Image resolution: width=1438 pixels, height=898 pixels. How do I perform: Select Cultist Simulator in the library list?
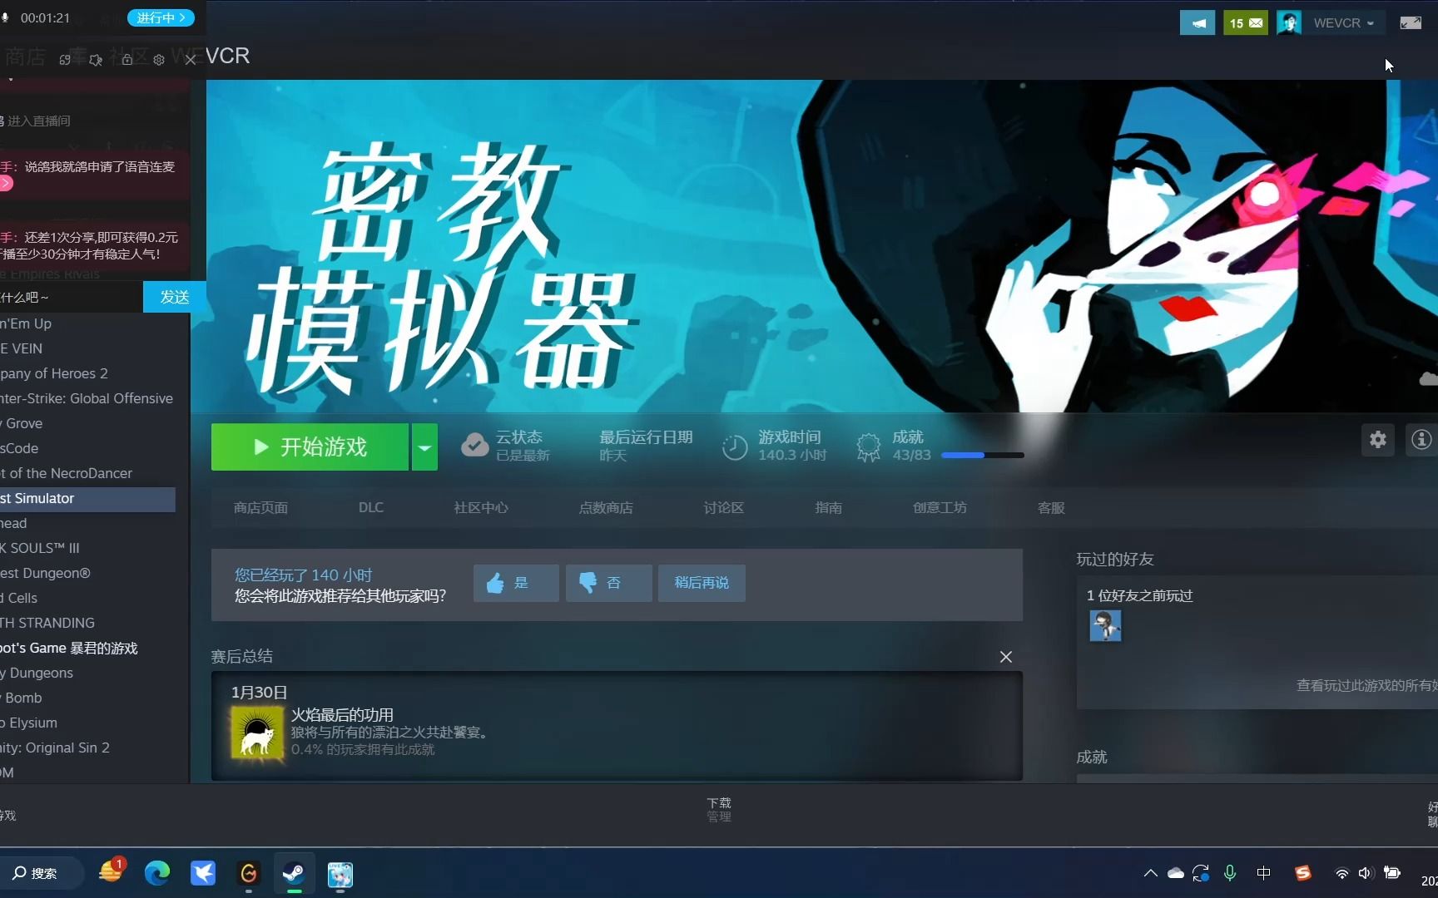[x=87, y=498]
